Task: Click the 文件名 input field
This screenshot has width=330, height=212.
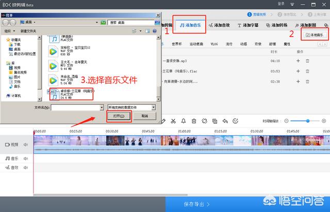Action: tap(75, 107)
